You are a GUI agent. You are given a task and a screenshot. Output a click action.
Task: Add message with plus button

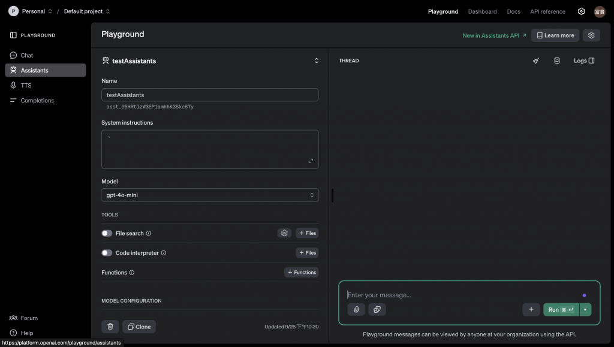(x=531, y=309)
